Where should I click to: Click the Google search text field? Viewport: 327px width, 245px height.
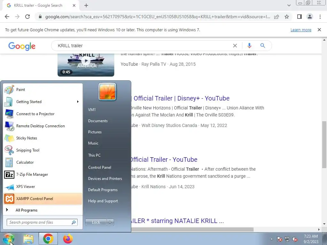[144, 46]
